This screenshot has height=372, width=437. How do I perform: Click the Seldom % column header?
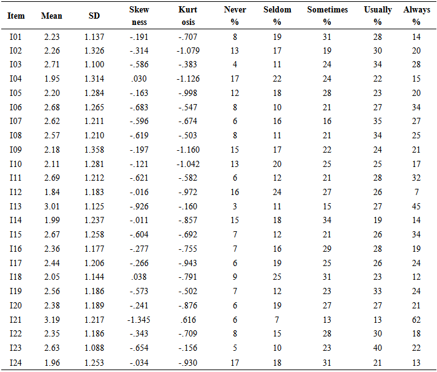[277, 16]
